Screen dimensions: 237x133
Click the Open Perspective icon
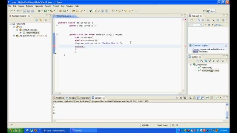(x=204, y=11)
